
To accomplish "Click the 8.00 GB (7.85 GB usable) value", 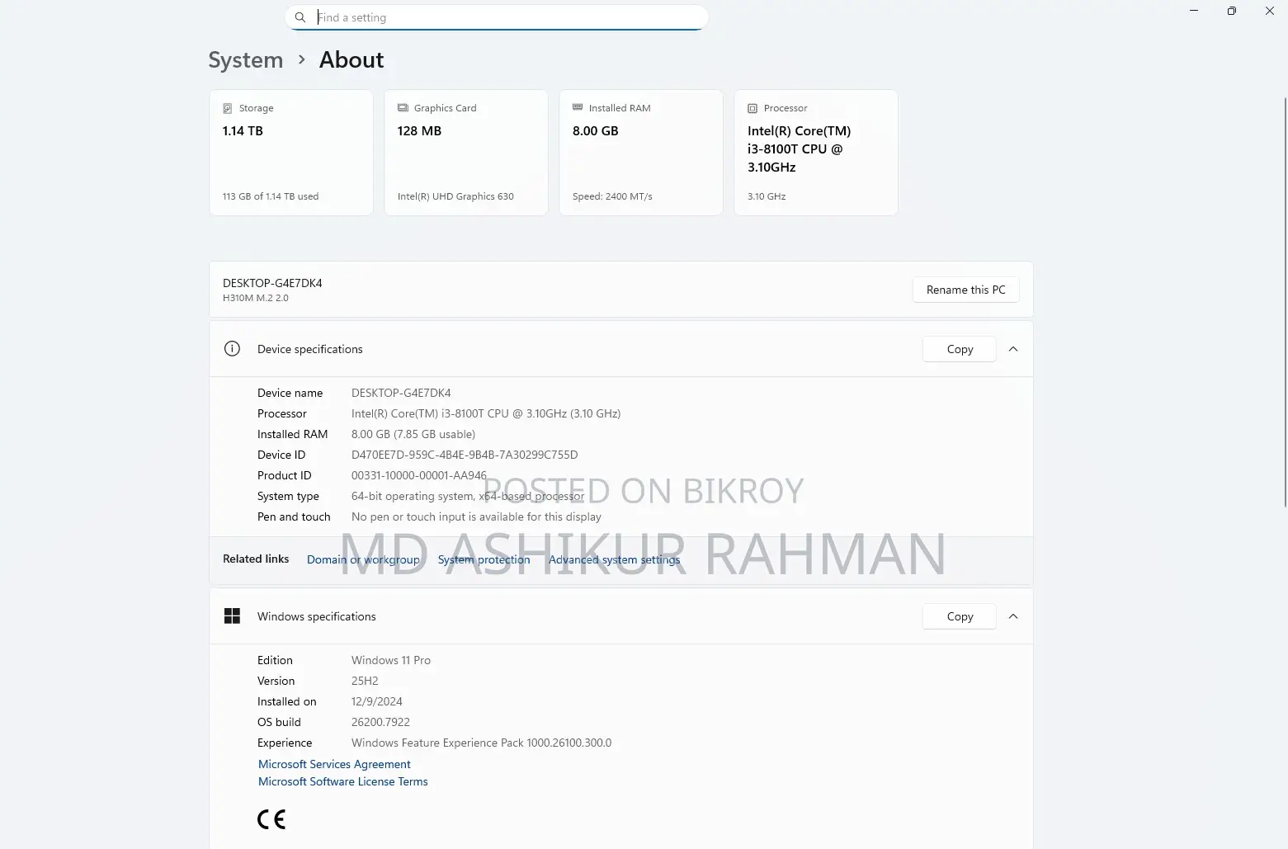I will coord(413,434).
